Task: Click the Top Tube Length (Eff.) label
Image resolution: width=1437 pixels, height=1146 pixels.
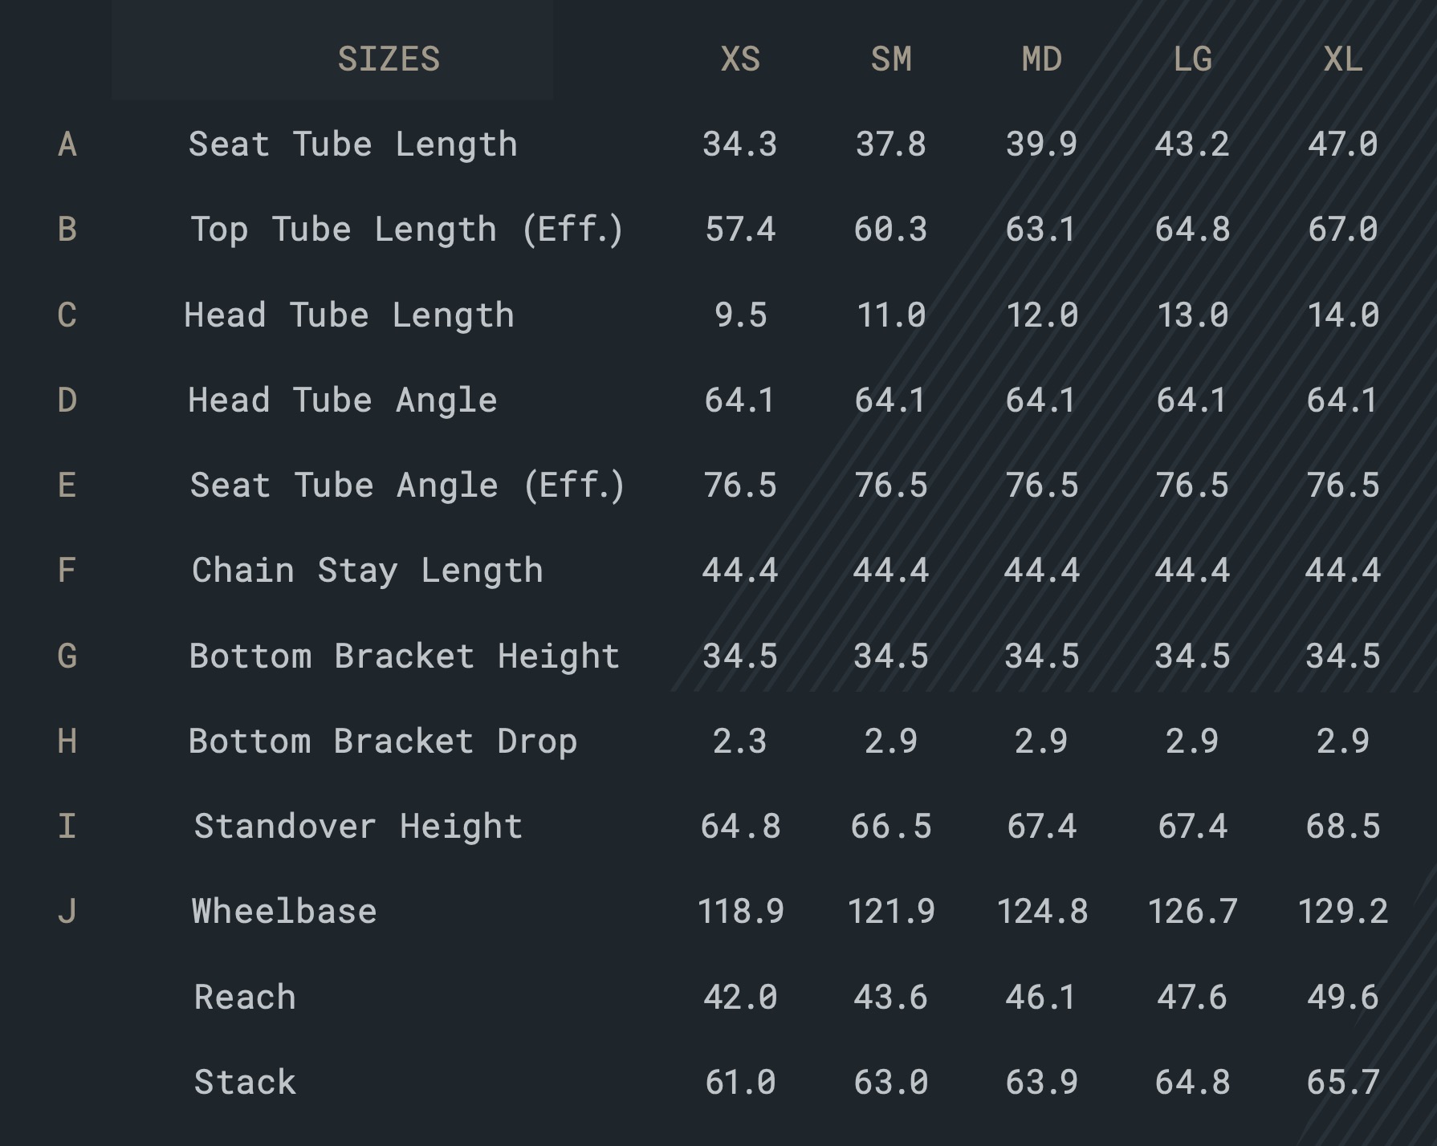Action: (406, 230)
